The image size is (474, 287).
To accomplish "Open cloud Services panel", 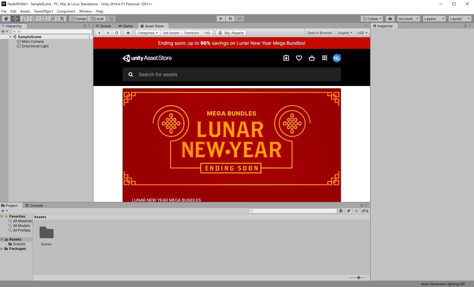I will 390,19.
